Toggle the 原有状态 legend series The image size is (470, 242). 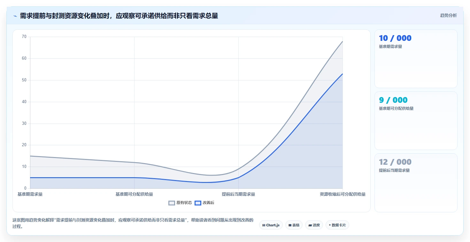click(x=180, y=203)
